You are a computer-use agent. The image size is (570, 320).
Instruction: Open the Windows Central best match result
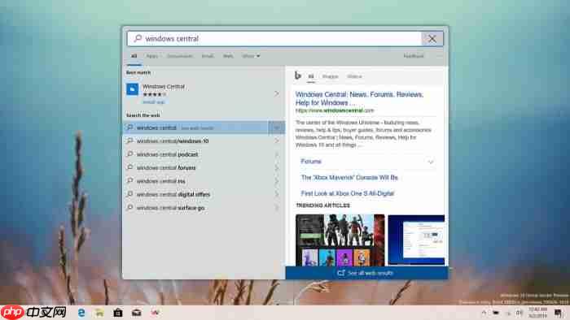coord(204,93)
